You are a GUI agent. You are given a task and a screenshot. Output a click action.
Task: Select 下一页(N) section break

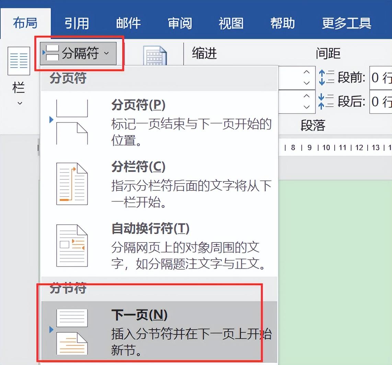pyautogui.click(x=159, y=331)
